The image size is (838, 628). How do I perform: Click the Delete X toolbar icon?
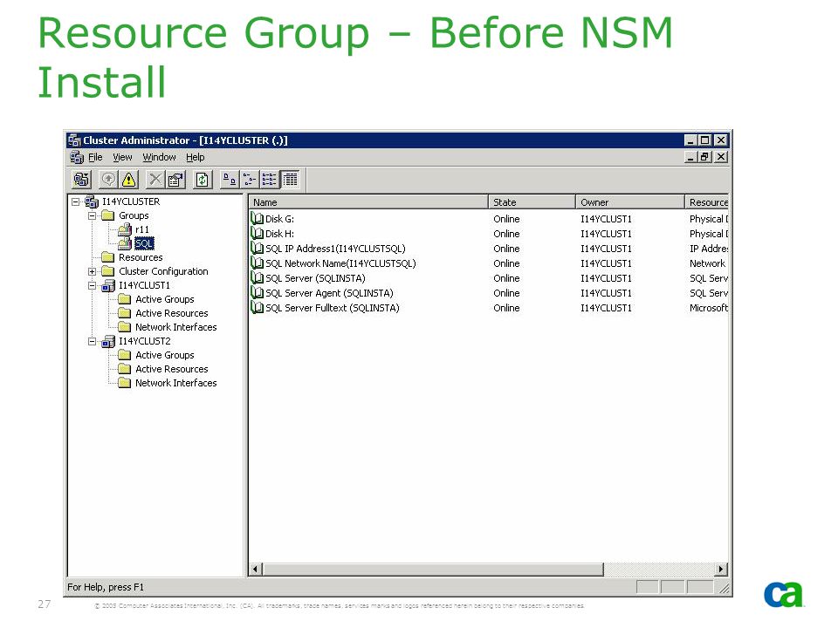(155, 180)
